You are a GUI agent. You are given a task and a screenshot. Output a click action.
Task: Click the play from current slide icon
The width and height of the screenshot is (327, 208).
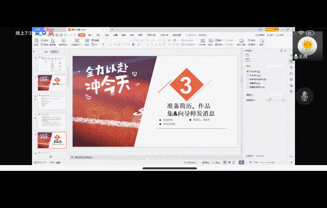[x=64, y=41]
